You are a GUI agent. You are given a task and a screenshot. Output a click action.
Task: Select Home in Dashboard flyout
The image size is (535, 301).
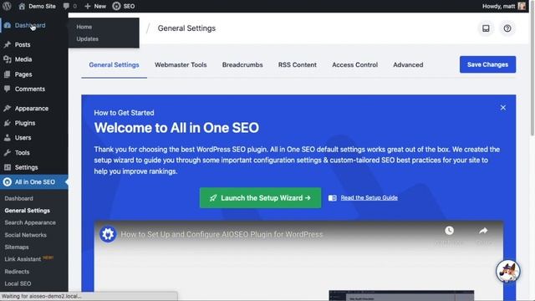[x=84, y=27]
